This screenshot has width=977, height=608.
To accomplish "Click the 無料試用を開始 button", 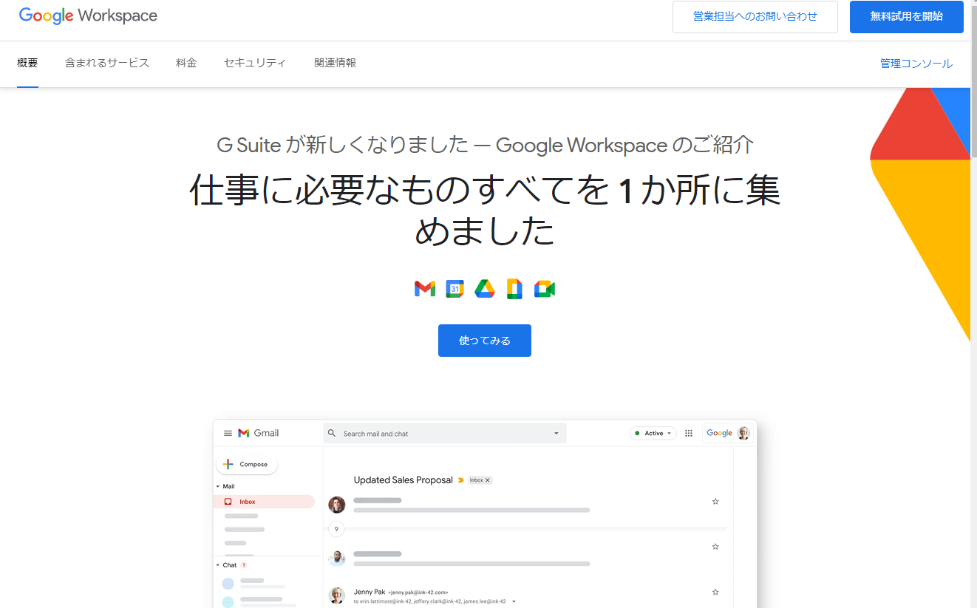I will 907,17.
